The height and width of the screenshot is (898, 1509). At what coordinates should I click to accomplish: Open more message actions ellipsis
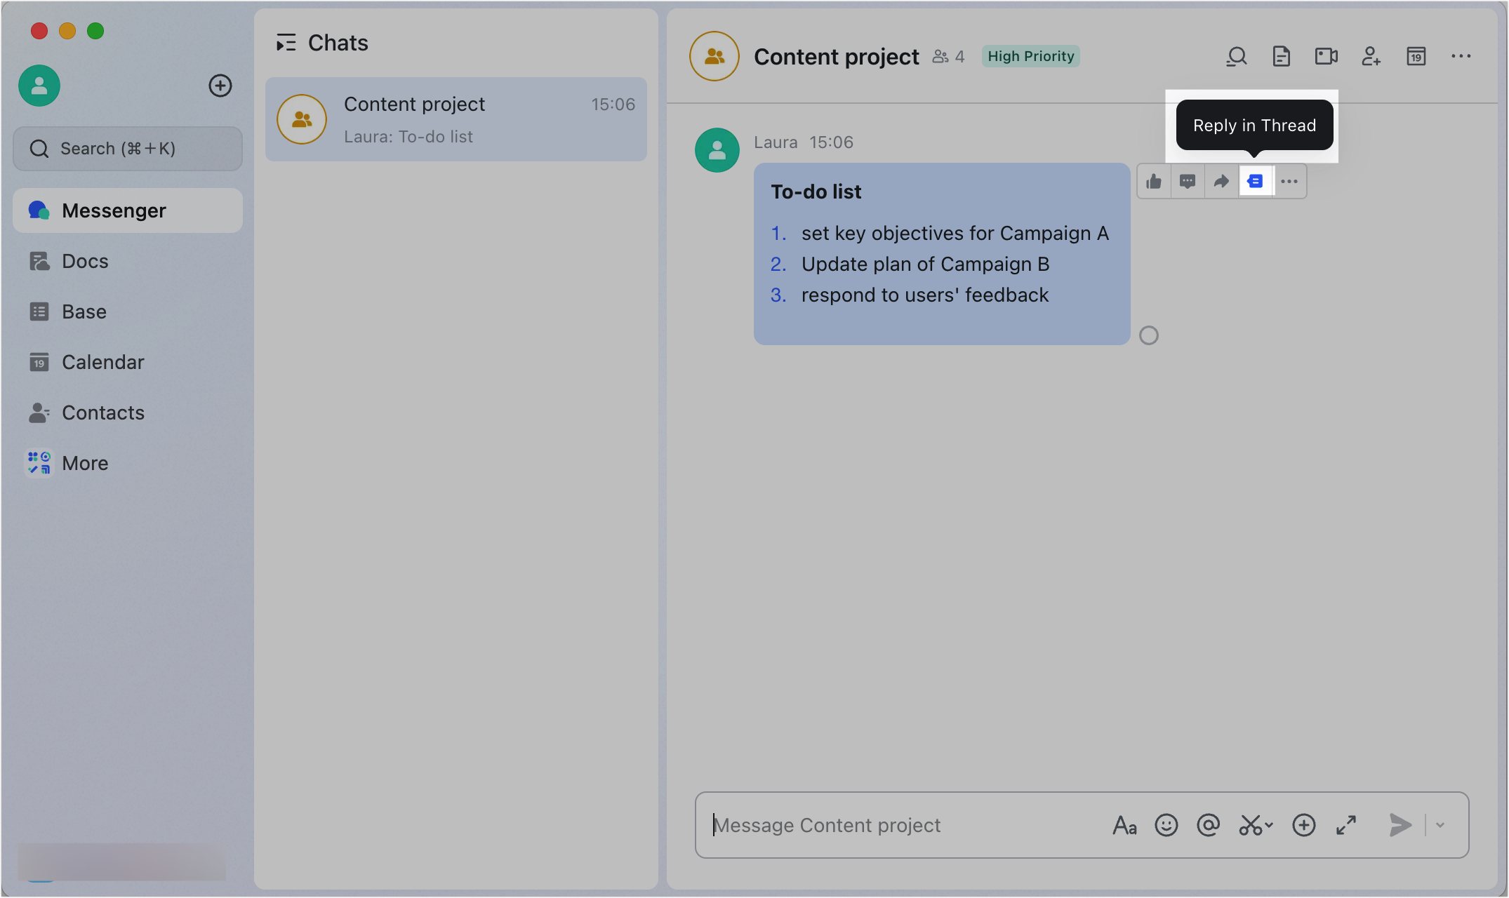coord(1289,182)
